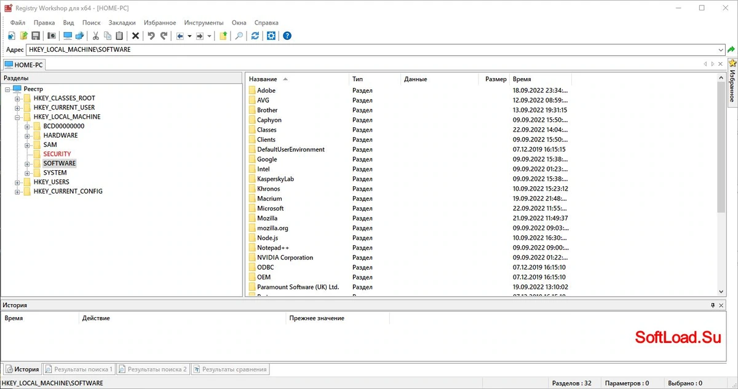Open the Справка menu
Viewport: 738px width, 389px height.
click(x=266, y=23)
